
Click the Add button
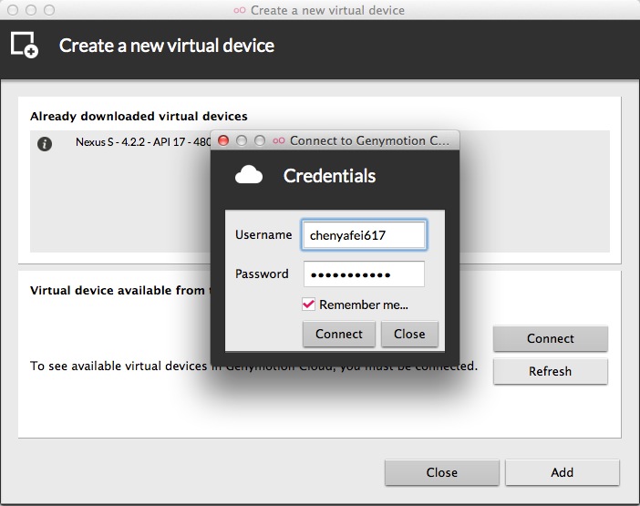(x=562, y=472)
